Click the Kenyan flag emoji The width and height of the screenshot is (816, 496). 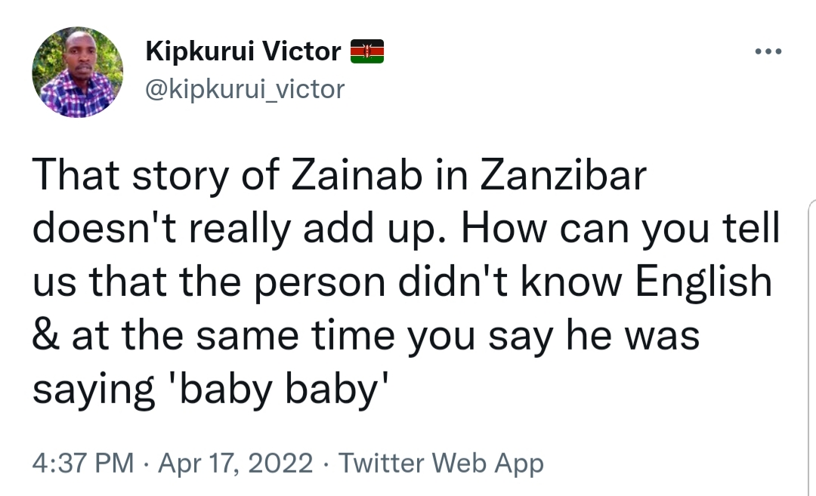pyautogui.click(x=367, y=51)
